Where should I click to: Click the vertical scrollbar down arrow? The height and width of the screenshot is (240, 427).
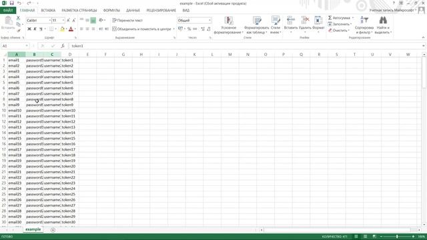click(424, 225)
